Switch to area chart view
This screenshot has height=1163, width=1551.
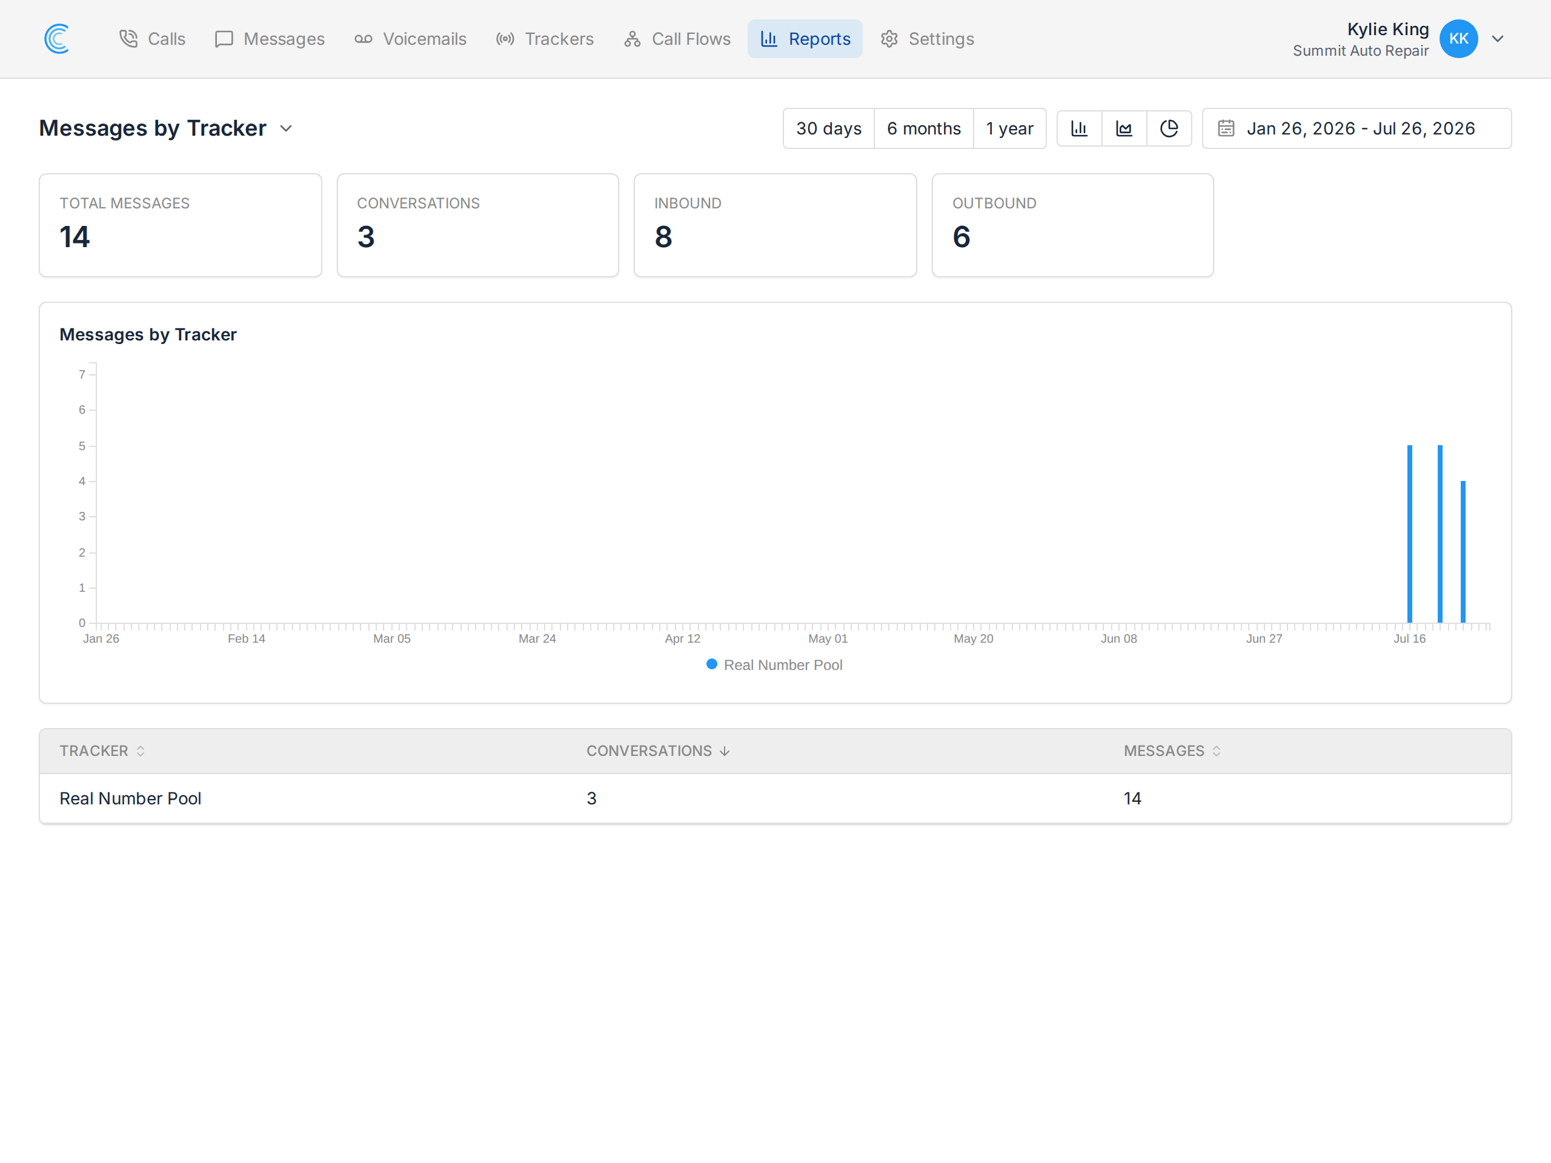(1124, 128)
